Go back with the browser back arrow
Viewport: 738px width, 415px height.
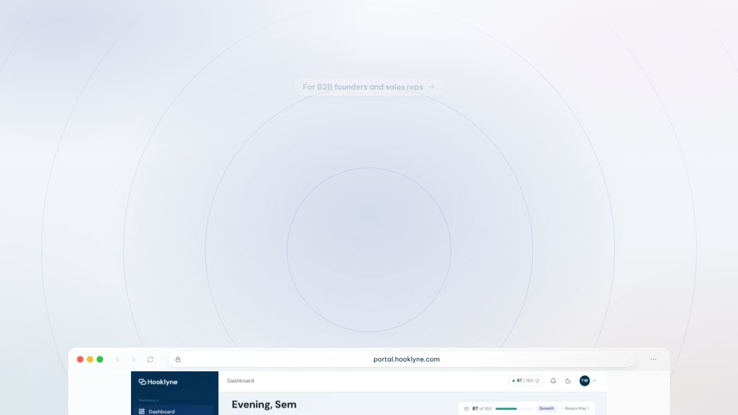[x=117, y=359]
